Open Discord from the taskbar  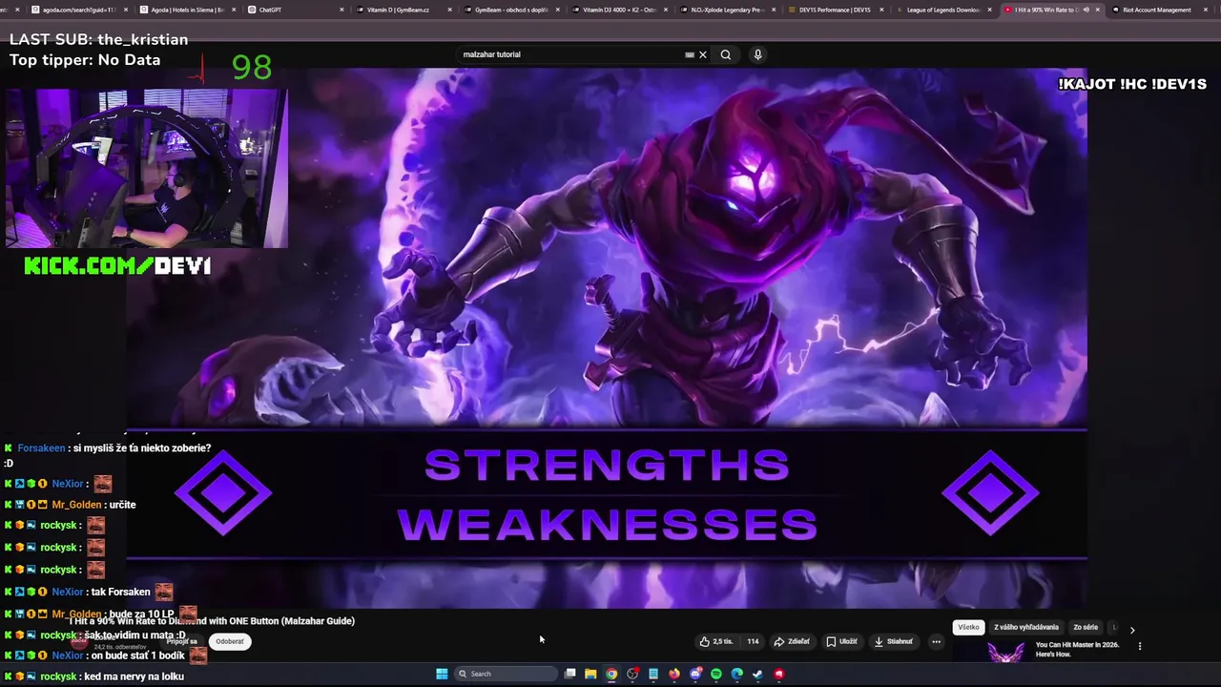pos(695,674)
